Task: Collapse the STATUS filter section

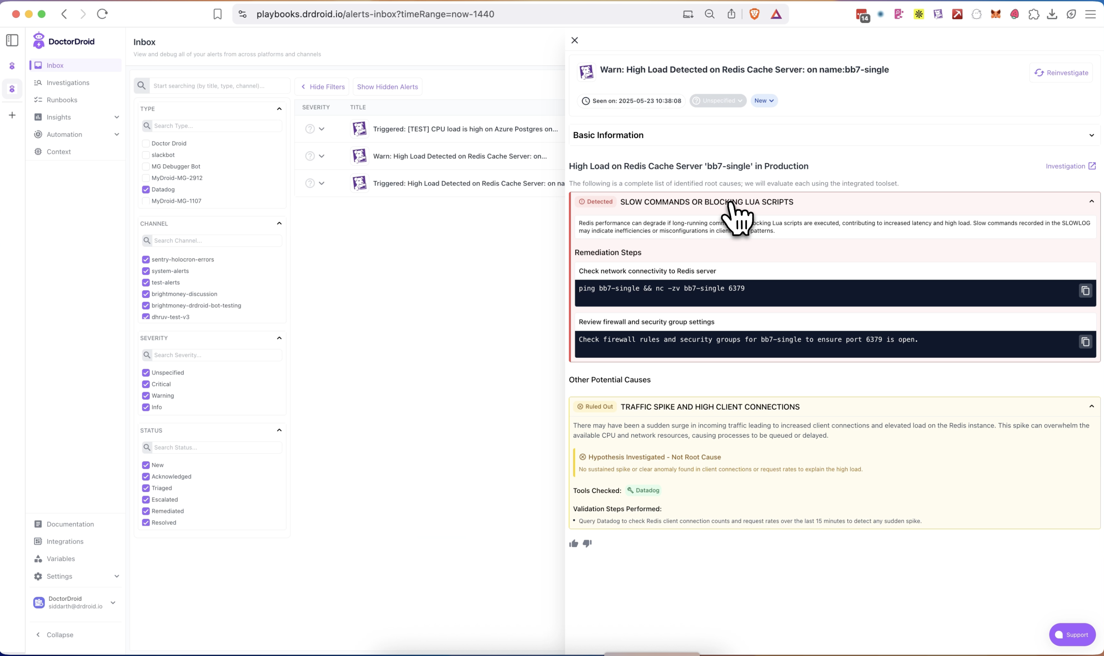Action: click(x=279, y=430)
